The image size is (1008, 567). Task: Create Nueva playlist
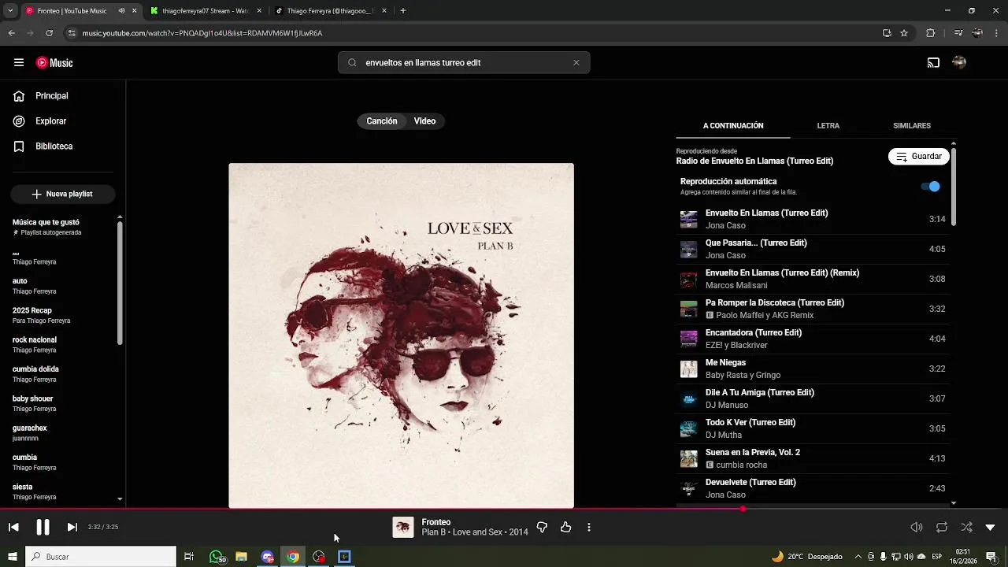click(x=63, y=194)
